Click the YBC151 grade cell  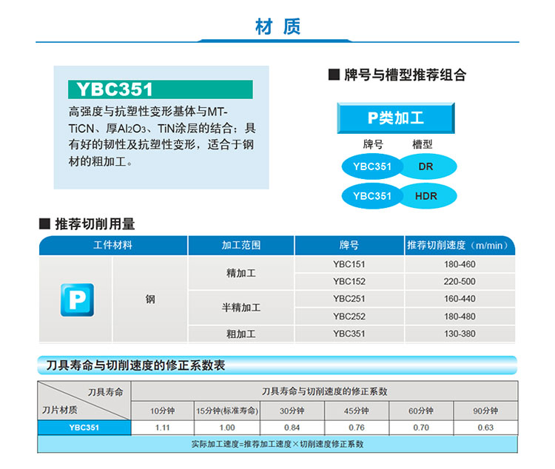pos(349,264)
